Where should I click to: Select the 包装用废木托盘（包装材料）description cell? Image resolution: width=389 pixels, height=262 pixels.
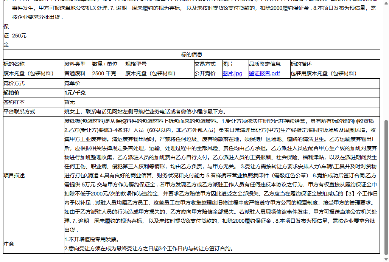(x=325, y=73)
